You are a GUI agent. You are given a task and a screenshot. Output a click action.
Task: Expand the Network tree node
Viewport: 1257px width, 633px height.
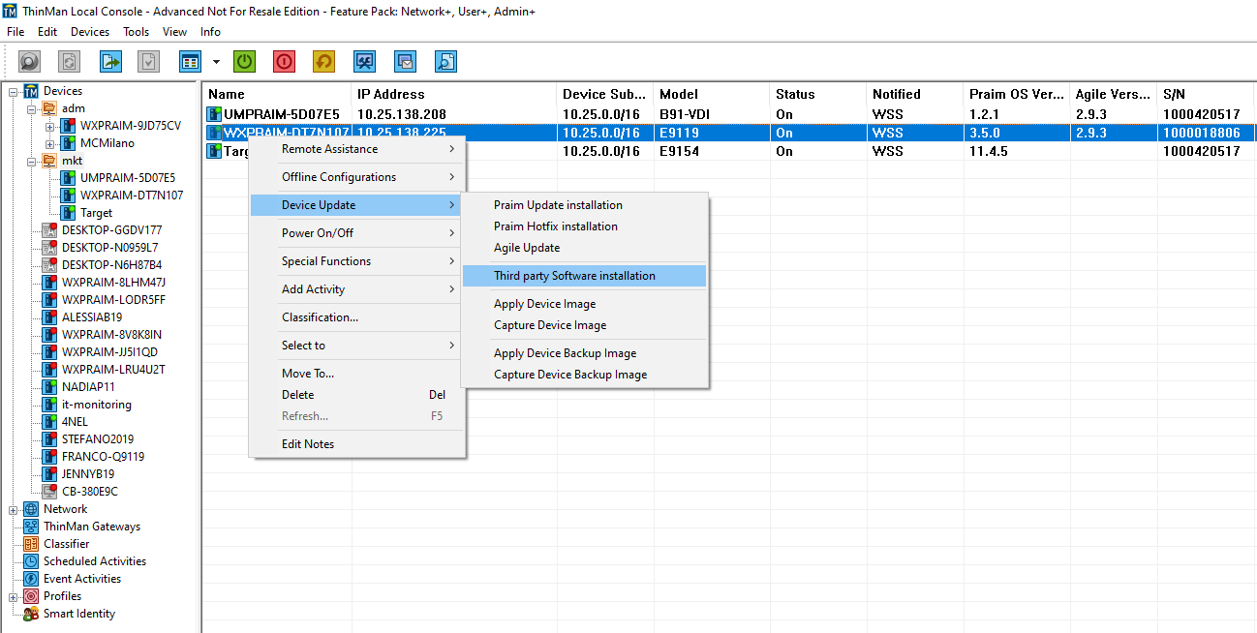14,509
